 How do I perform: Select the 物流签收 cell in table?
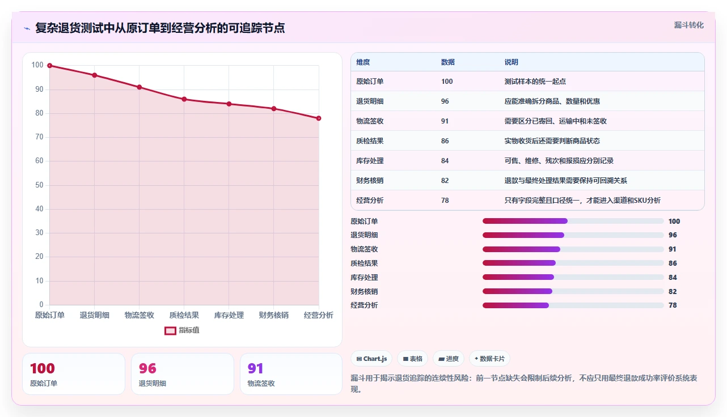click(x=394, y=121)
